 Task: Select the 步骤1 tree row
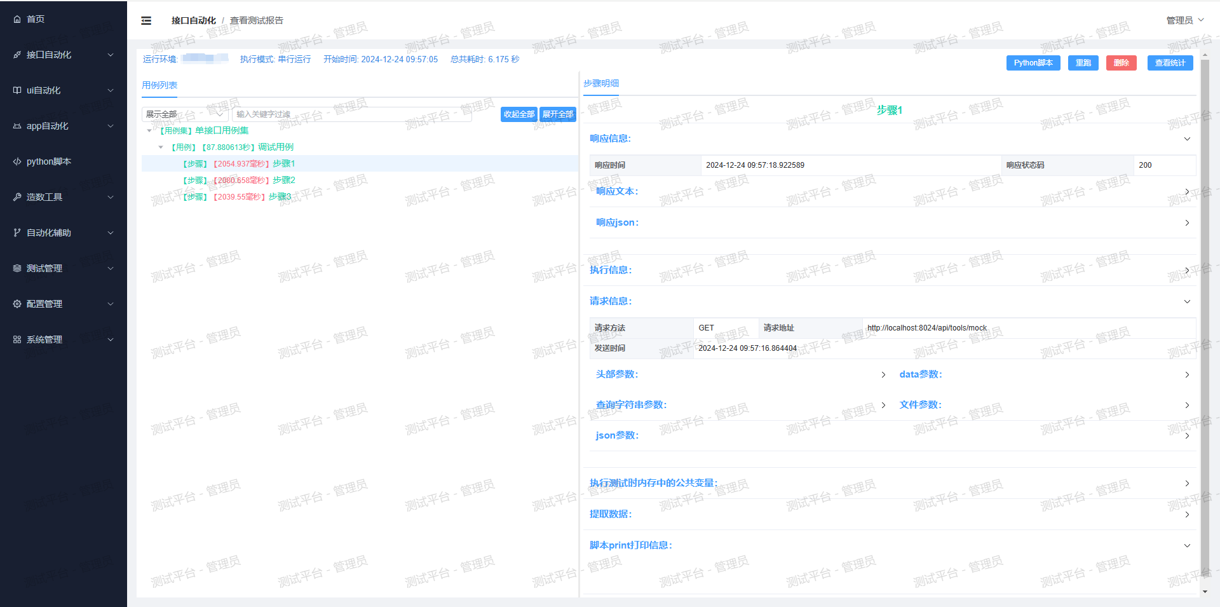360,164
